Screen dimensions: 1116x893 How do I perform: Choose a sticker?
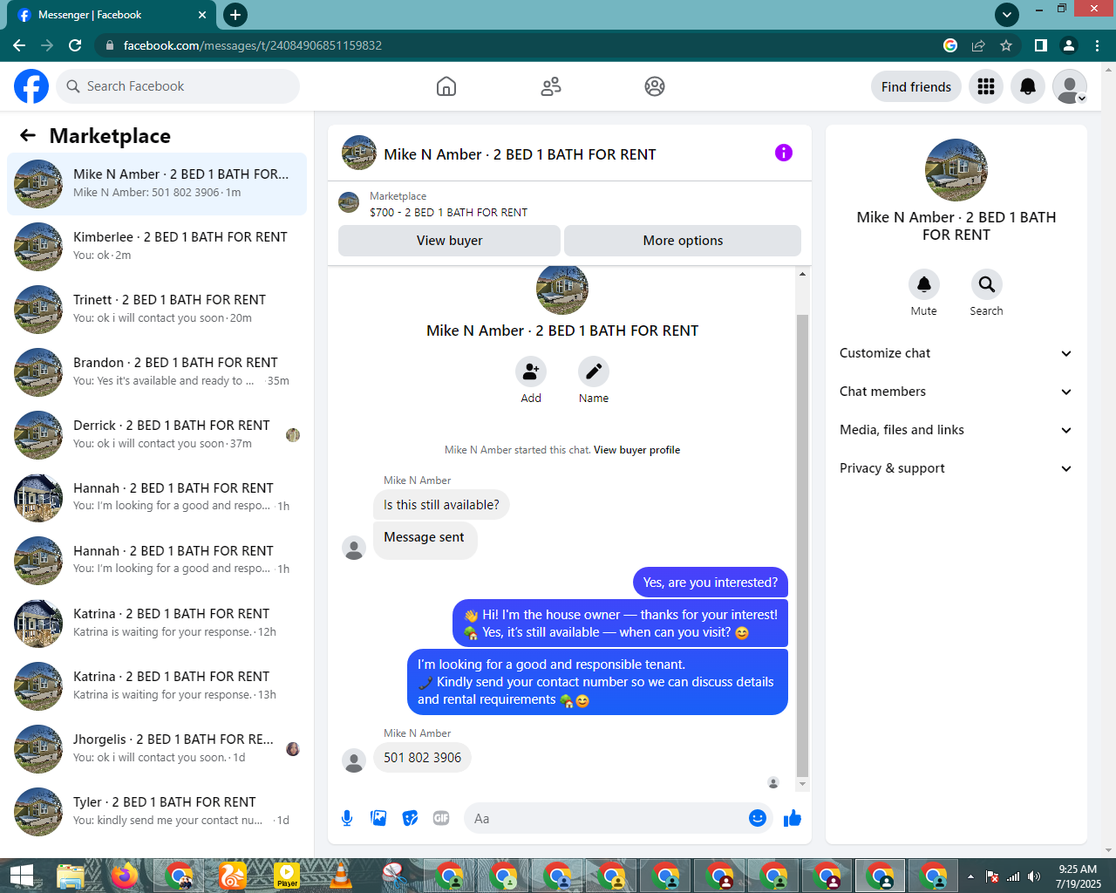[x=410, y=818]
